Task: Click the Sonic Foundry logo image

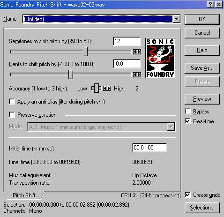Action: (x=160, y=58)
